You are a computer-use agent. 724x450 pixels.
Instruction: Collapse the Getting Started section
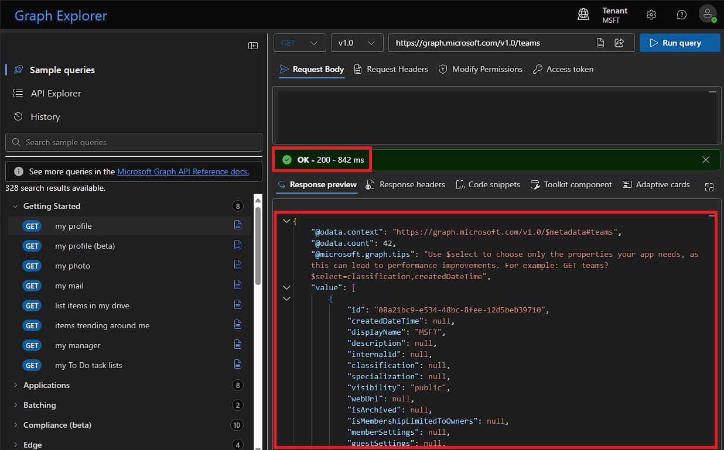[15, 206]
